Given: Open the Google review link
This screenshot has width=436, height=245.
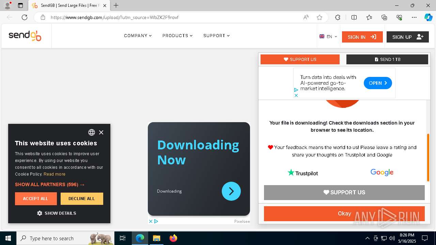Looking at the screenshot, I should tap(382, 173).
